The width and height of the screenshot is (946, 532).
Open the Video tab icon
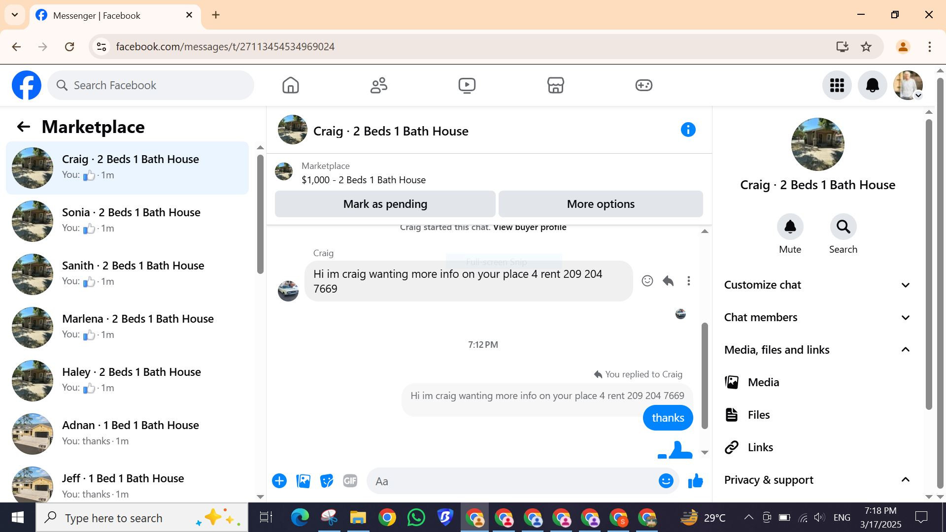click(467, 85)
